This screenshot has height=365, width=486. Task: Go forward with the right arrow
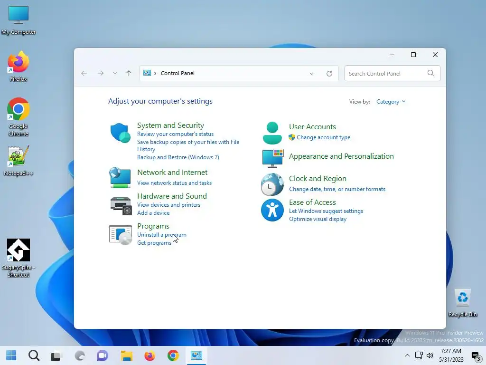(101, 73)
